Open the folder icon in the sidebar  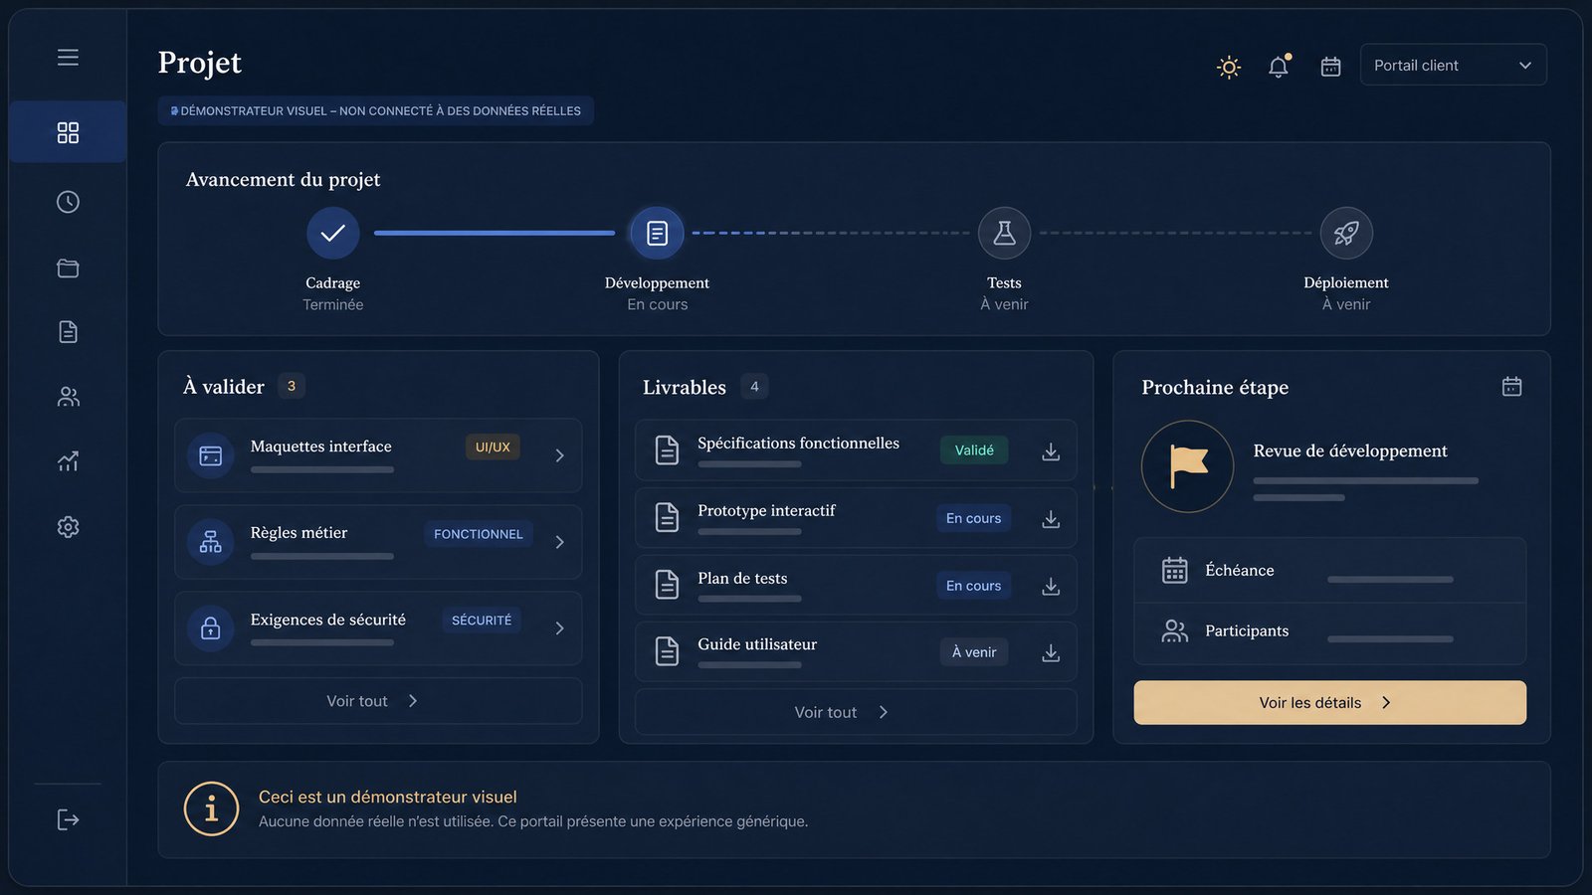[68, 268]
